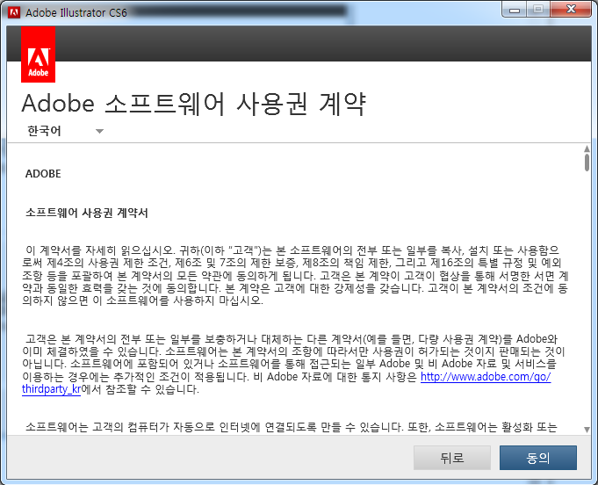The image size is (598, 485).
Task: Click the 동의 (Accept) button
Action: click(x=538, y=458)
